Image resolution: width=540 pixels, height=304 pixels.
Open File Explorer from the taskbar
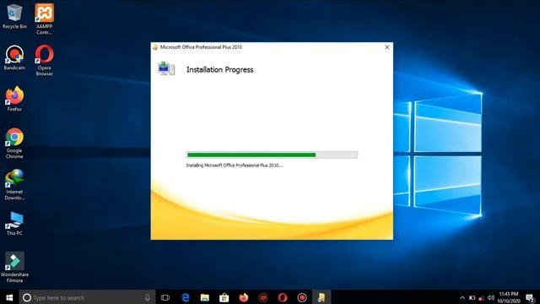(205, 297)
